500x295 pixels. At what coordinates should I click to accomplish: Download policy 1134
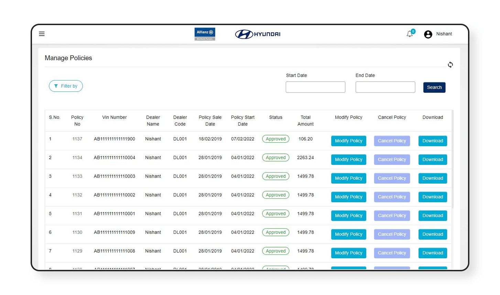pyautogui.click(x=433, y=160)
